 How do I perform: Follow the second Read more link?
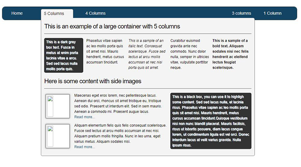coord(85,147)
